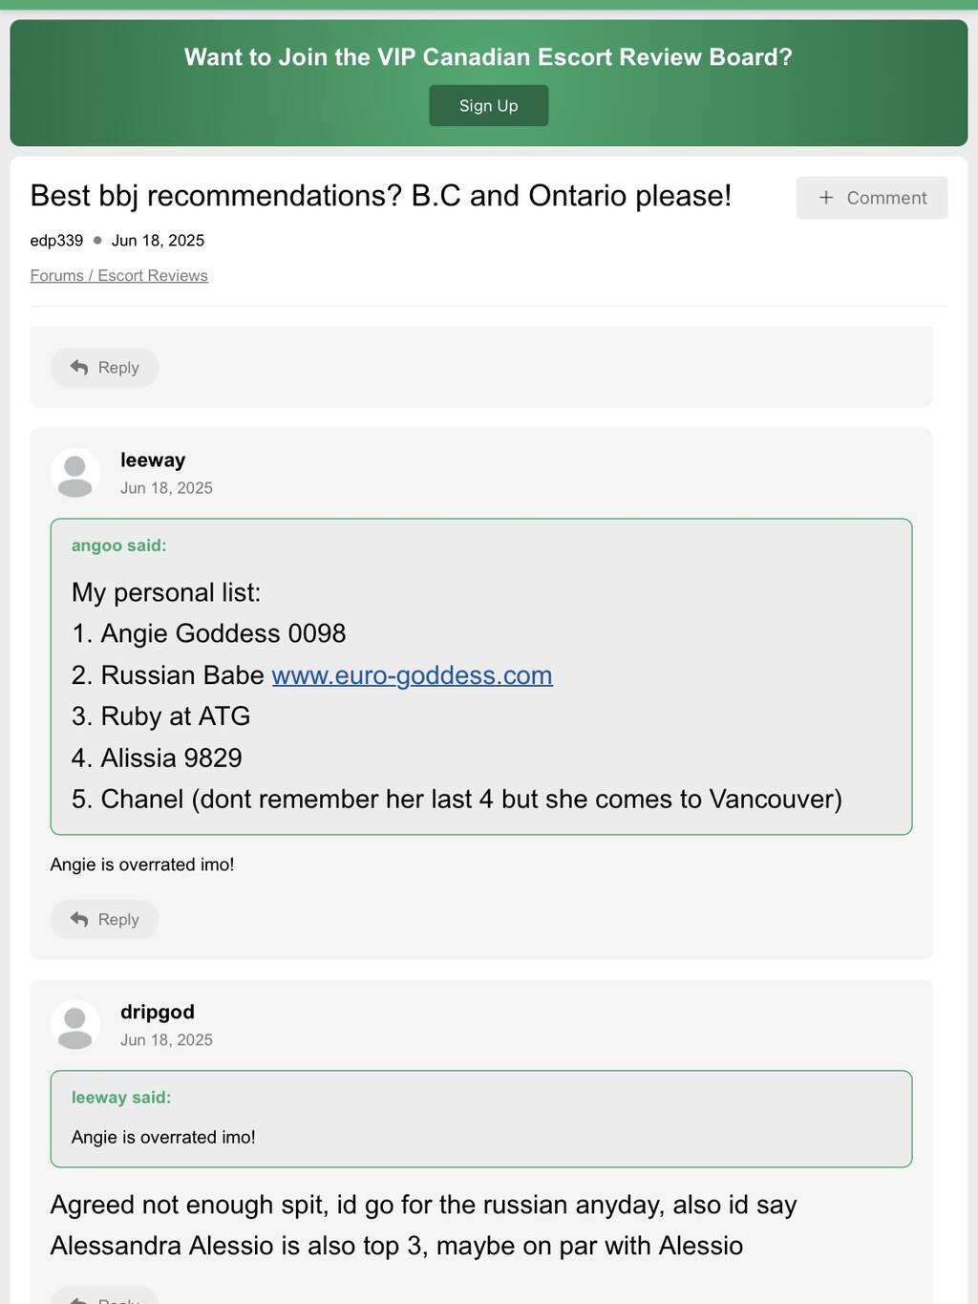Click the plus icon beside Comment
The width and height of the screenshot is (978, 1304).
(826, 198)
